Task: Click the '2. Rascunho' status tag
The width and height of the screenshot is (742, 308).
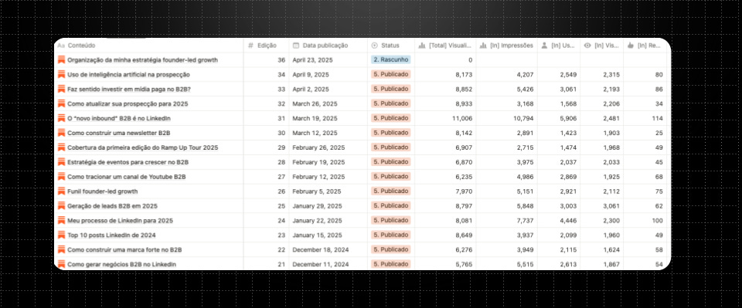Action: (390, 60)
